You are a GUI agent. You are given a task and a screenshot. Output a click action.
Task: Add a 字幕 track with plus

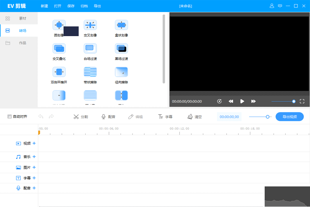[34, 178]
